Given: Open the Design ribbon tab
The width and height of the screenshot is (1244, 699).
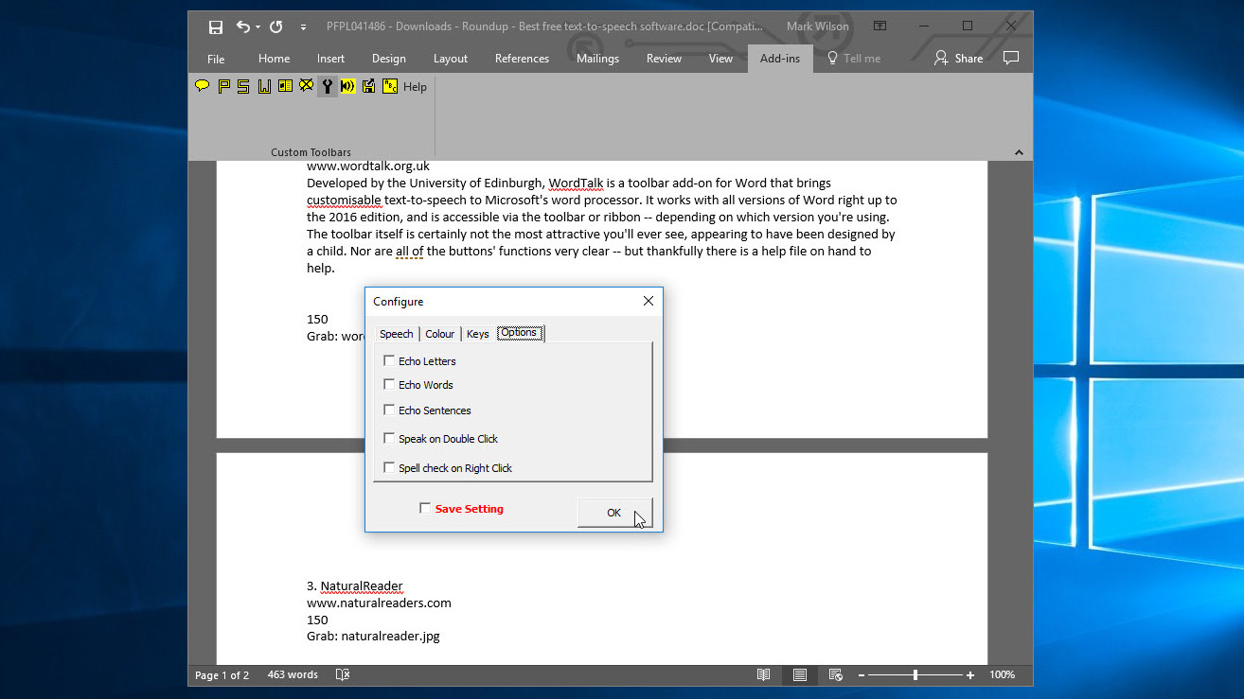Looking at the screenshot, I should [x=388, y=59].
